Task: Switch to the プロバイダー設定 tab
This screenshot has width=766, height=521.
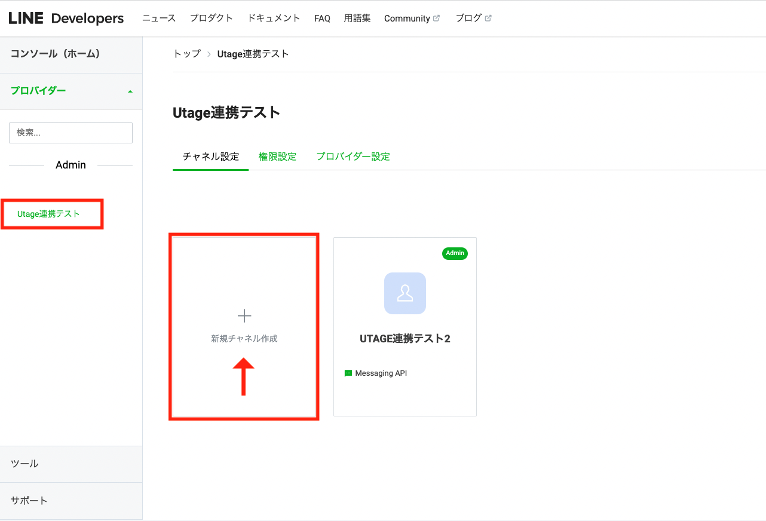Action: coord(353,157)
